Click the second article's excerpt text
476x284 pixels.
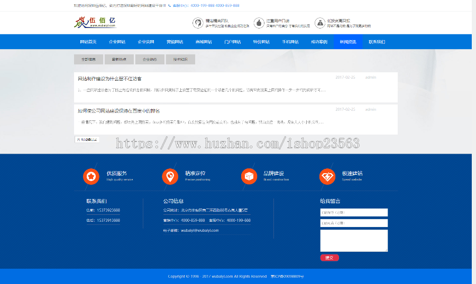pyautogui.click(x=200, y=122)
